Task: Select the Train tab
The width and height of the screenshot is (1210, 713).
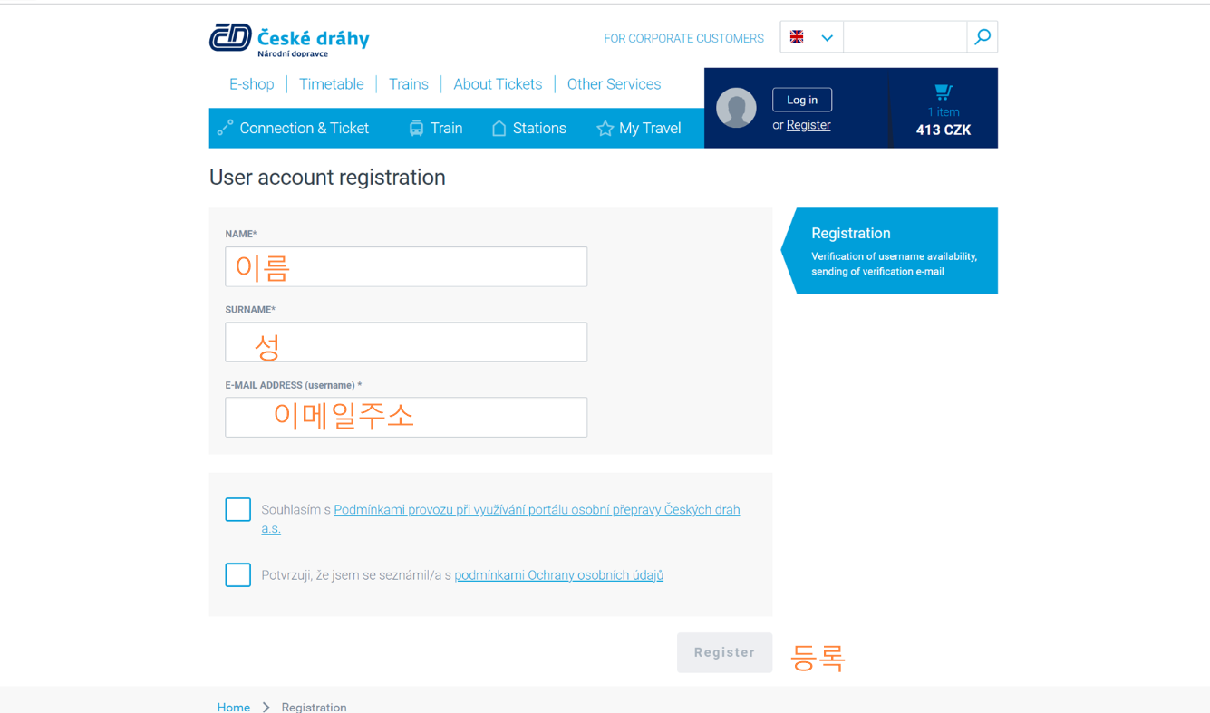Action: tap(436, 129)
